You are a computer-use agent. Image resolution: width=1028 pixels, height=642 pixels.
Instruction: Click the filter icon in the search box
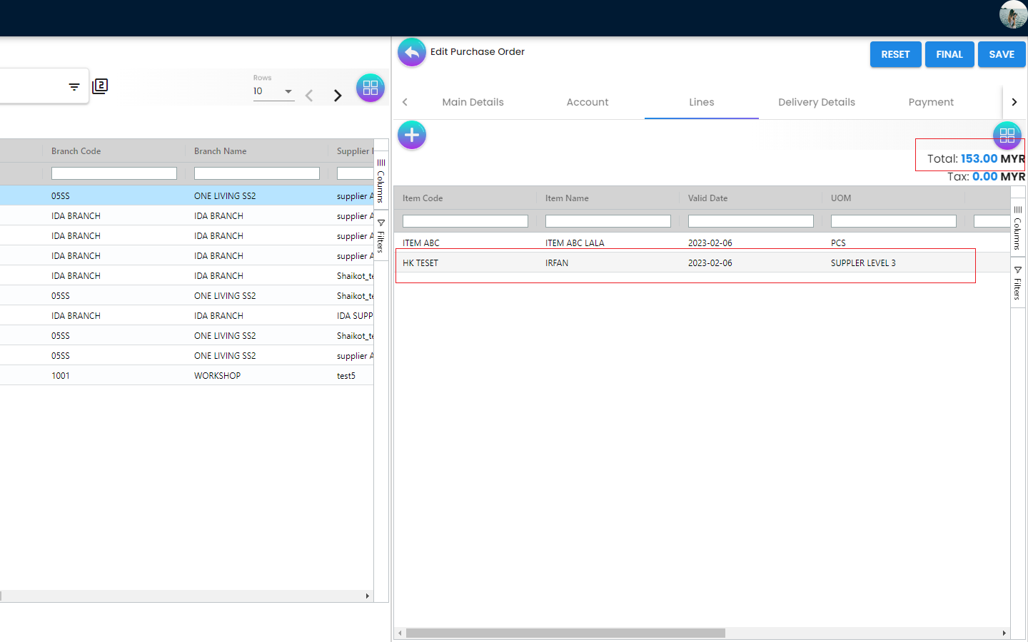tap(74, 87)
